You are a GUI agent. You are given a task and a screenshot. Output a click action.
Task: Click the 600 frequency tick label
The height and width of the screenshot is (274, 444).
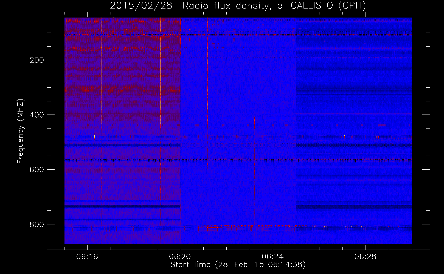tap(37, 170)
